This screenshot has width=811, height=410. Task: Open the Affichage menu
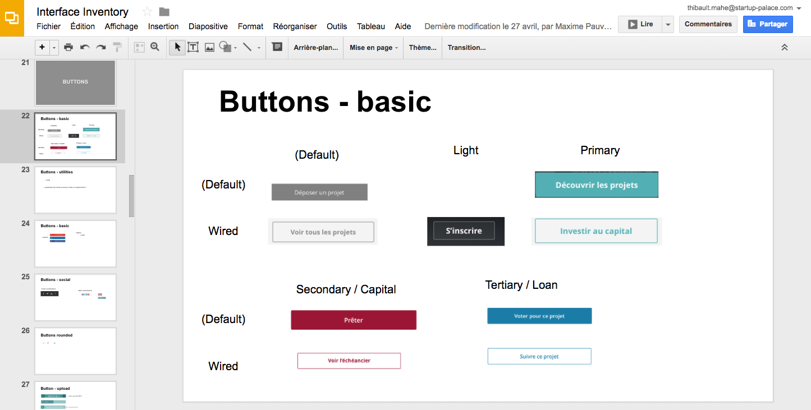[121, 26]
